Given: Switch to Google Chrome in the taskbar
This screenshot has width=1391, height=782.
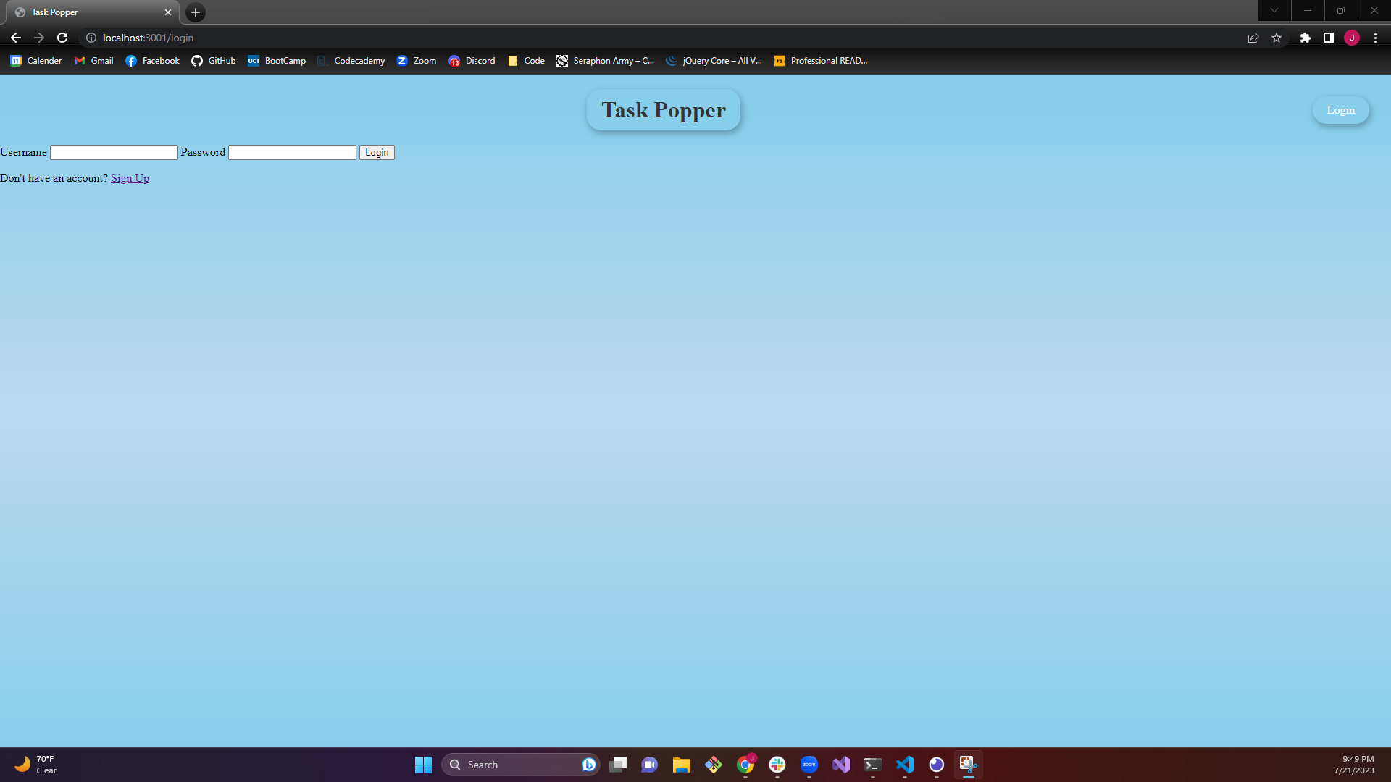Looking at the screenshot, I should 745,765.
